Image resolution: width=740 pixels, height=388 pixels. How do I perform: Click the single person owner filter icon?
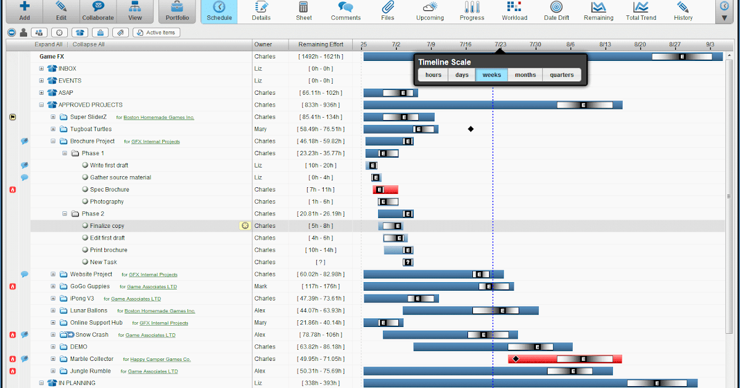(x=23, y=33)
